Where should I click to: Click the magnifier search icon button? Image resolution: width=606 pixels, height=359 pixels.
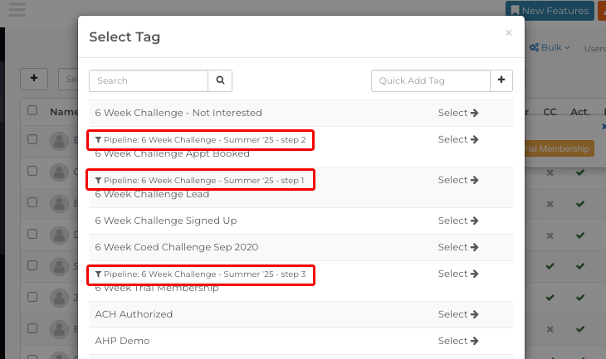coord(220,80)
